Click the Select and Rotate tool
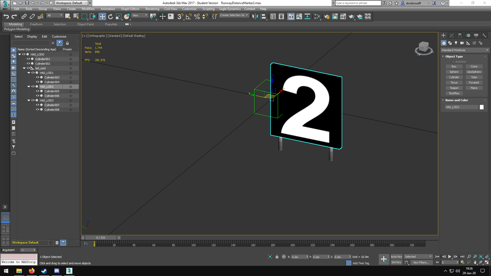The height and width of the screenshot is (276, 491). (x=110, y=17)
